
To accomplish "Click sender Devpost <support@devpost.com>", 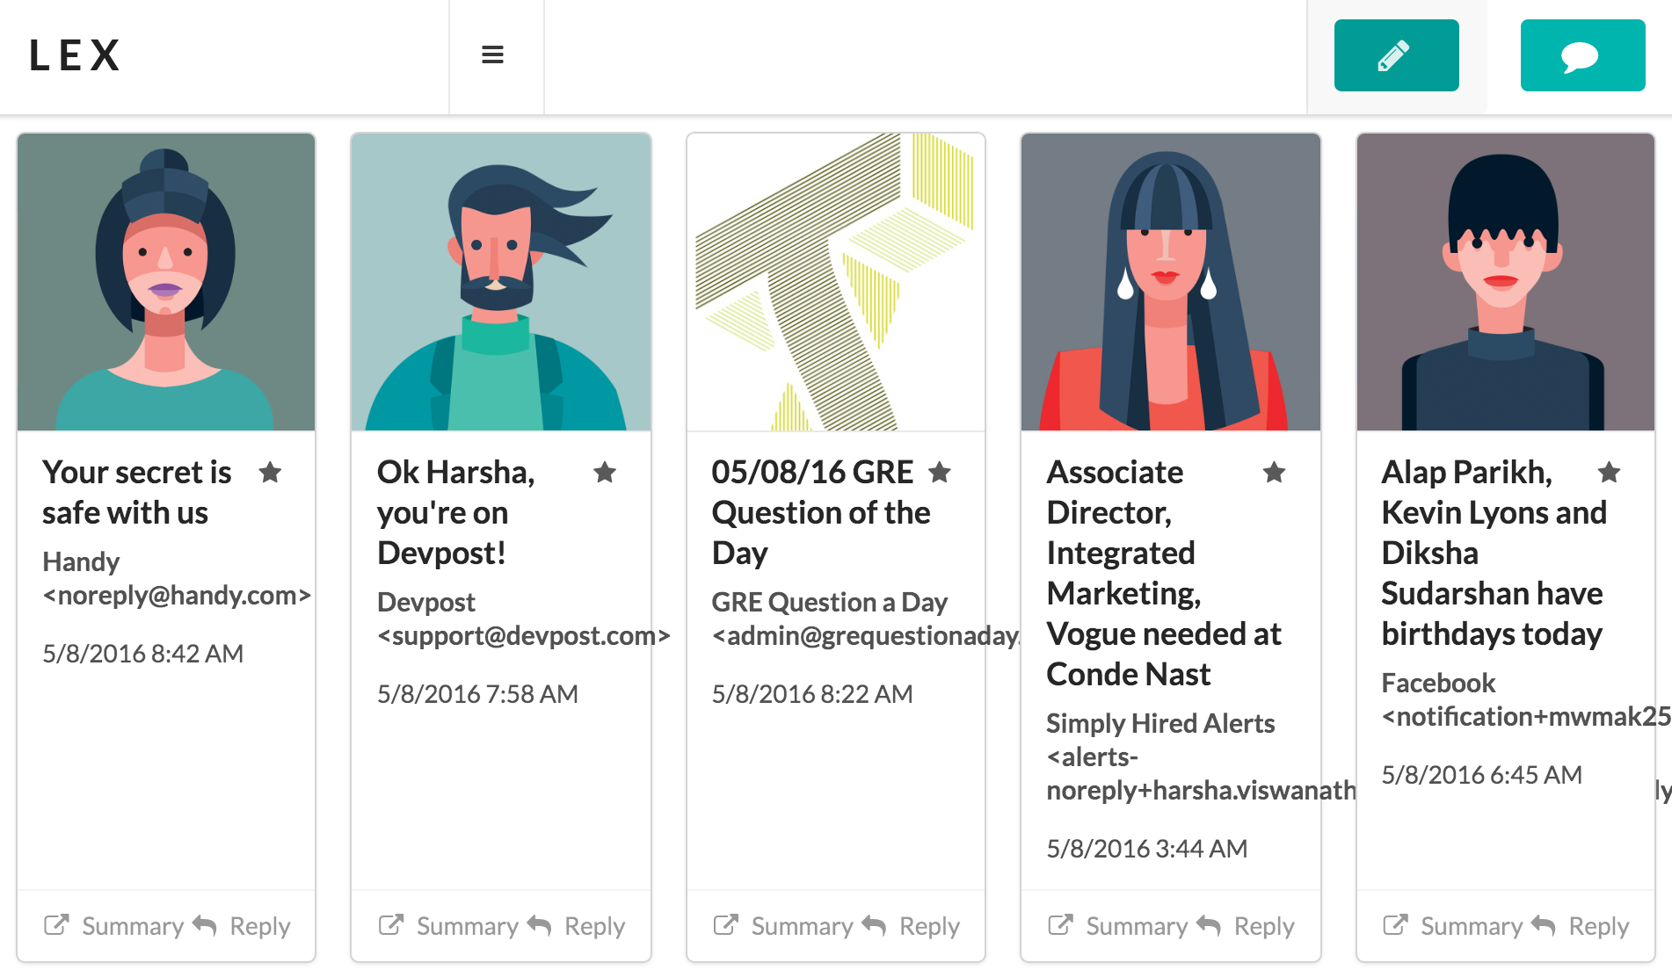I will coord(524,619).
